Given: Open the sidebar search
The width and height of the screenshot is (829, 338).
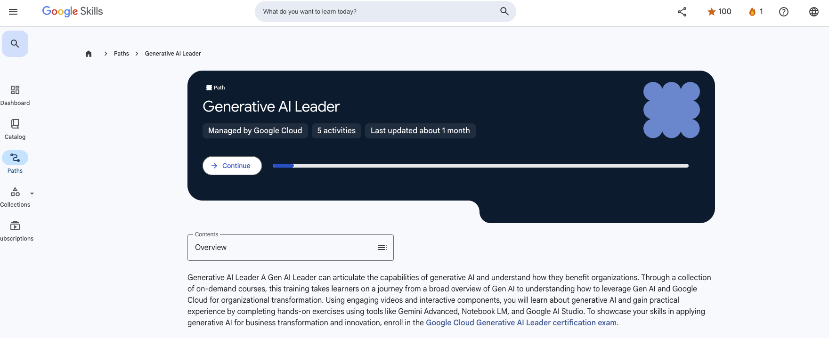Looking at the screenshot, I should (15, 43).
